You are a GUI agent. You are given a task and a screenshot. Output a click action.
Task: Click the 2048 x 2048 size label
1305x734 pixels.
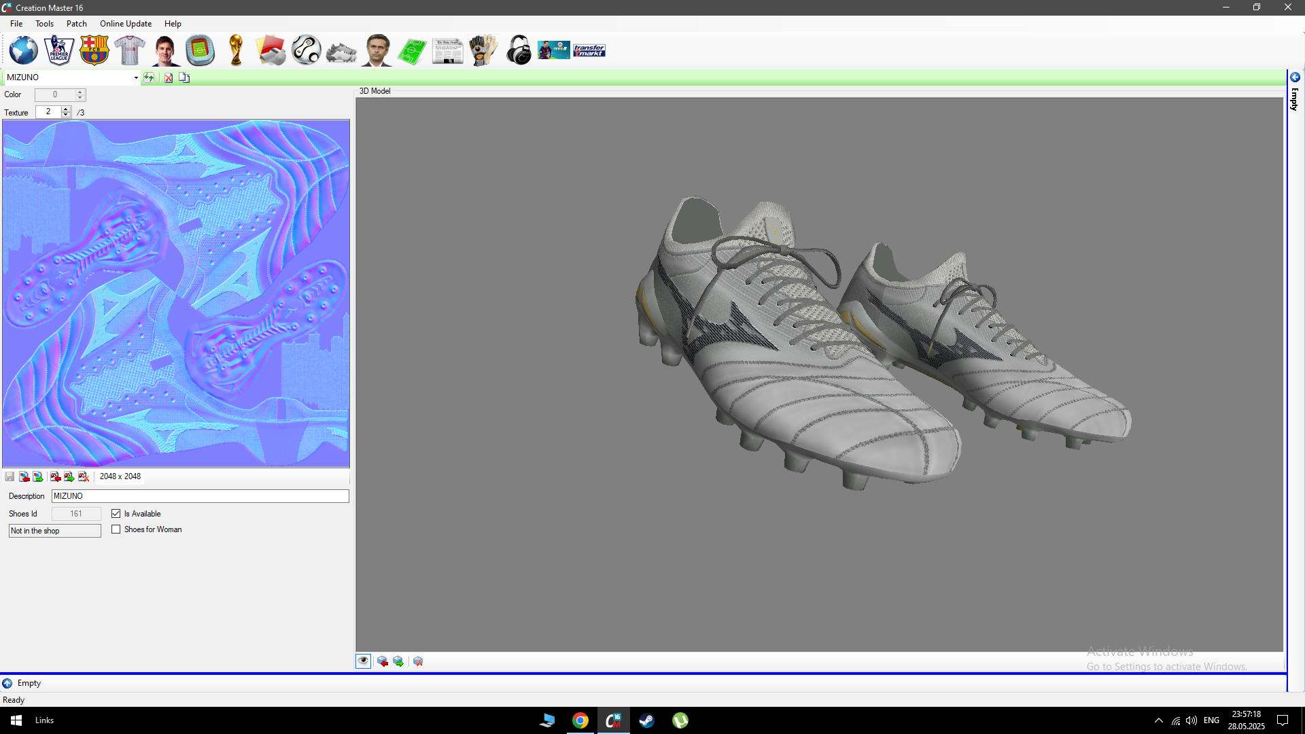(x=120, y=476)
